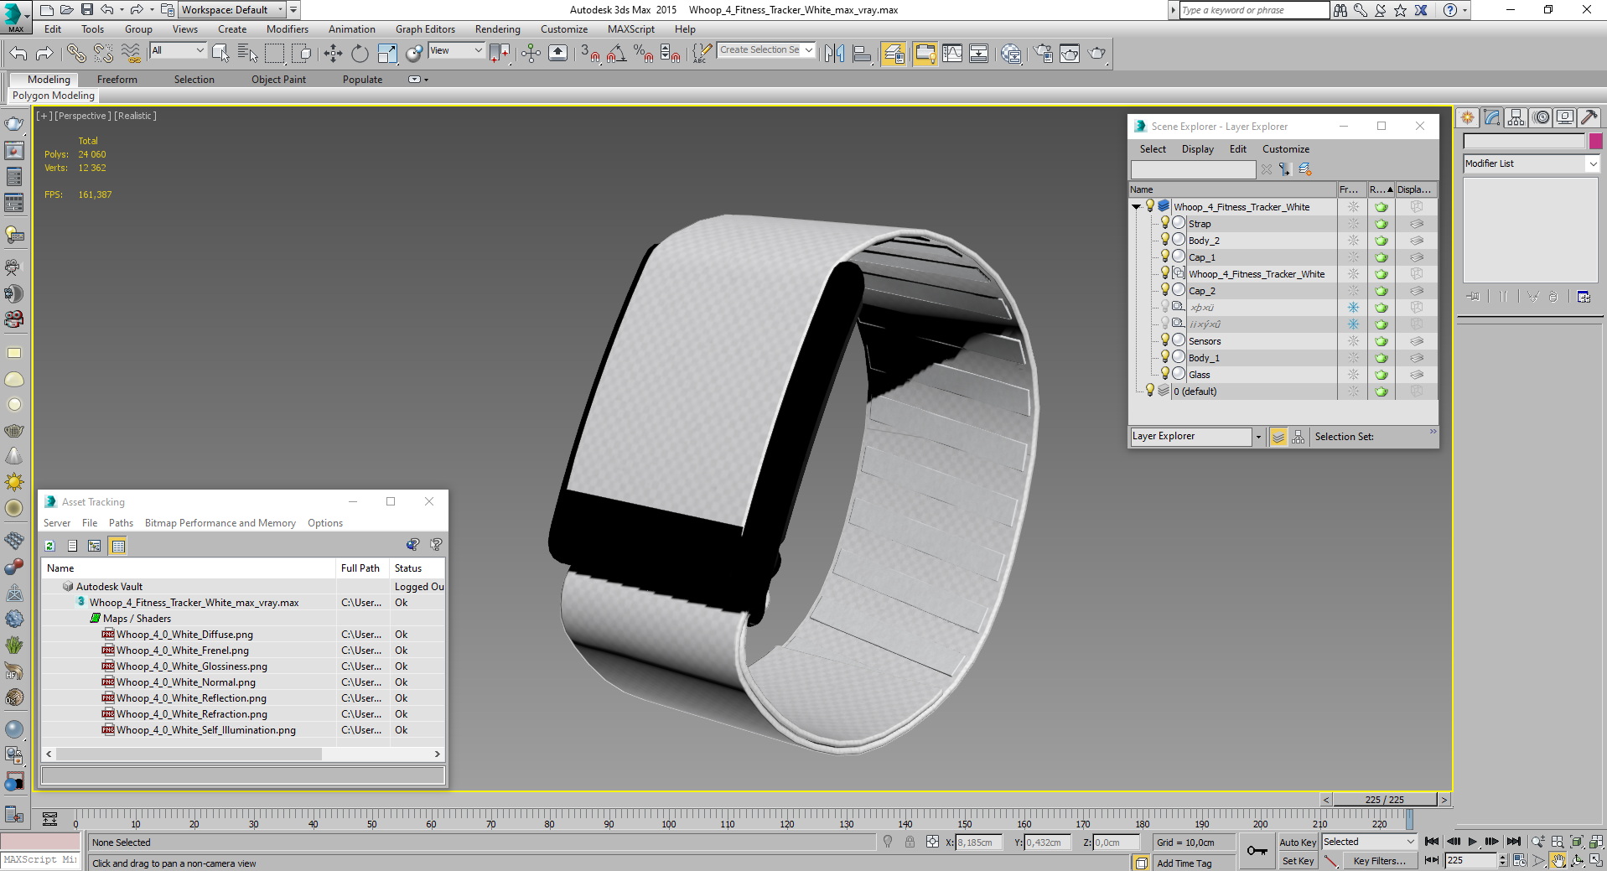Activate Bind to Space Warp tool
This screenshot has height=871, width=1607.
coord(131,54)
